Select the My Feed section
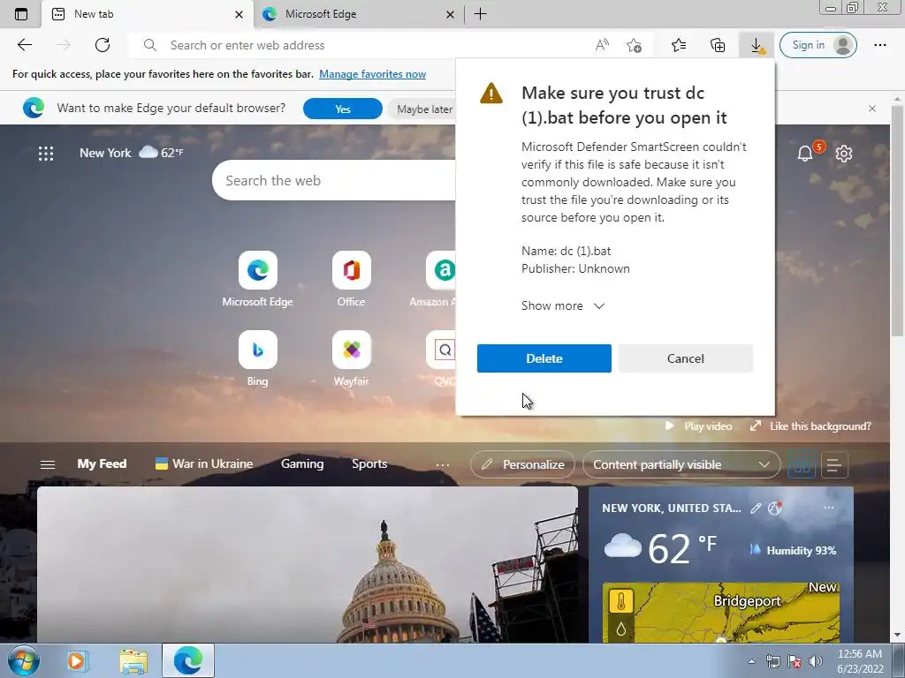This screenshot has height=678, width=905. tap(102, 464)
